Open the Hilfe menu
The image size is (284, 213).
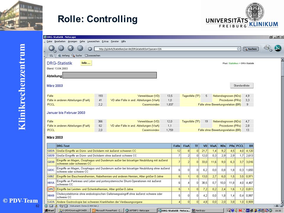tap(124, 41)
